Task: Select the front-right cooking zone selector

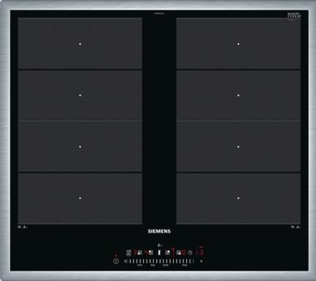Action: point(179,252)
